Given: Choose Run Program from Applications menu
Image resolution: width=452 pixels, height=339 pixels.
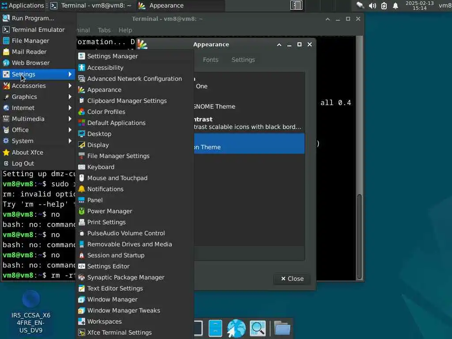Looking at the screenshot, I should pyautogui.click(x=38, y=18).
